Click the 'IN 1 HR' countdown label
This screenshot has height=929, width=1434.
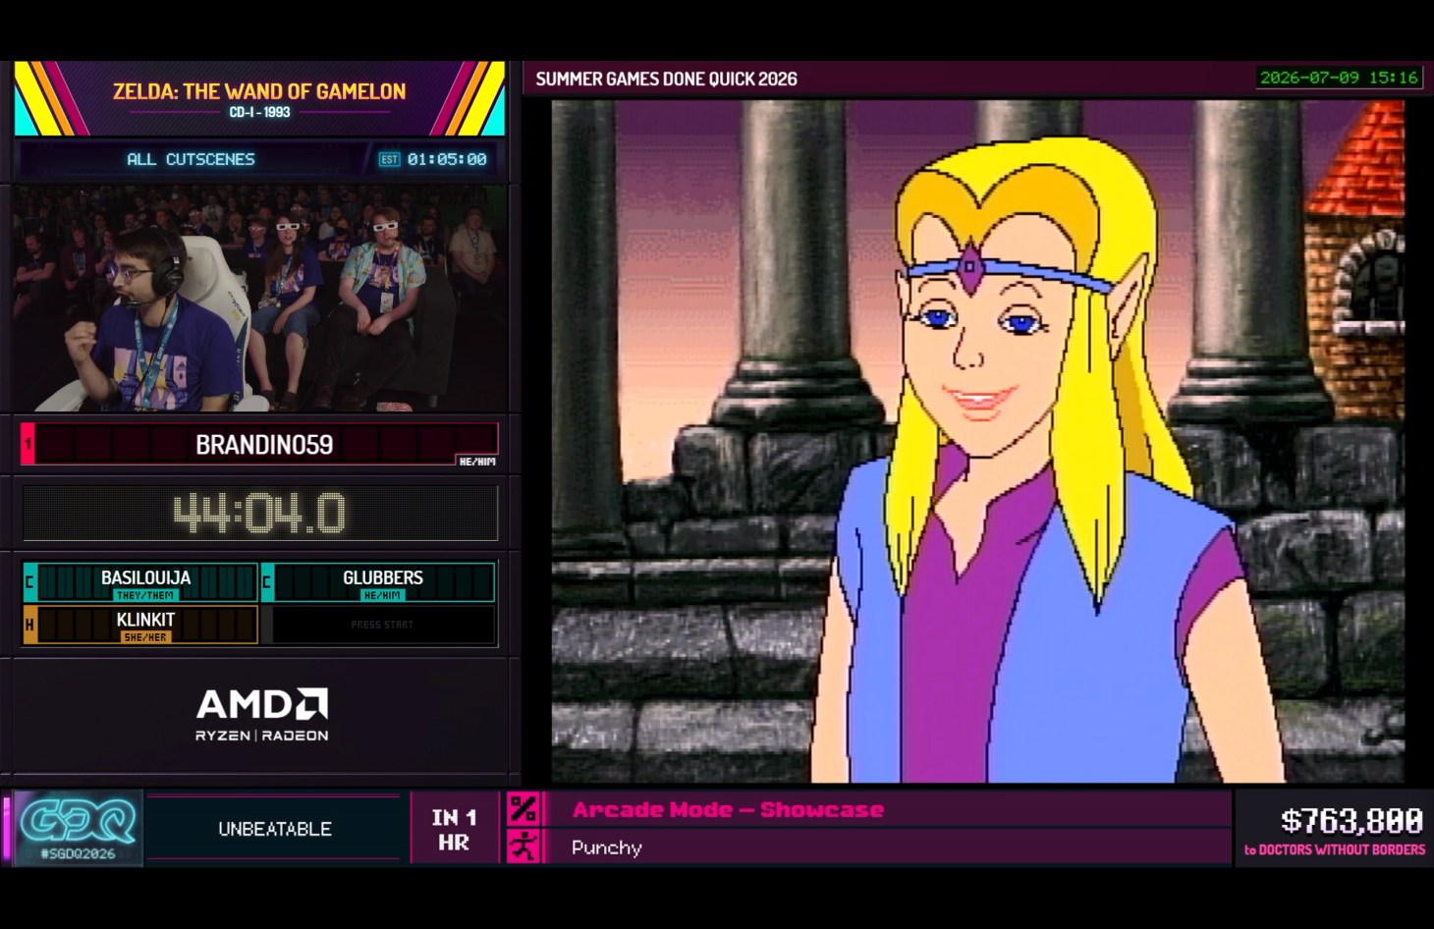click(x=454, y=830)
